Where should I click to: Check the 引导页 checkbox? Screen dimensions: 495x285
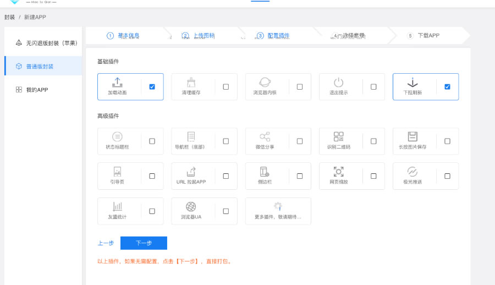pyautogui.click(x=152, y=176)
